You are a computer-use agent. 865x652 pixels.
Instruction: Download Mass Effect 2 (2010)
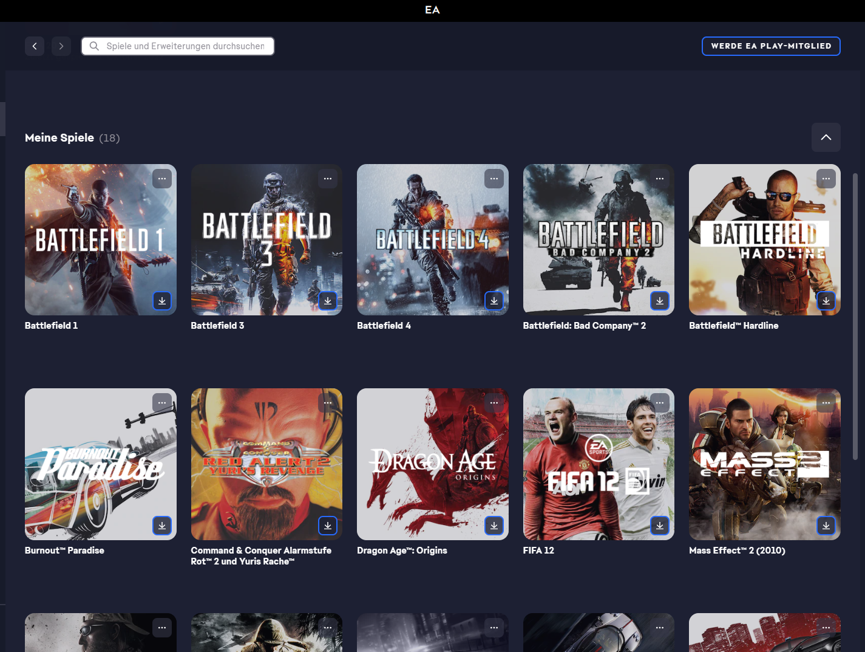[x=826, y=526]
